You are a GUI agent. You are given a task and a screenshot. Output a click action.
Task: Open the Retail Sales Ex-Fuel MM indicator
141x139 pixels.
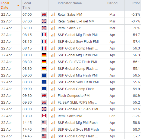76,21
